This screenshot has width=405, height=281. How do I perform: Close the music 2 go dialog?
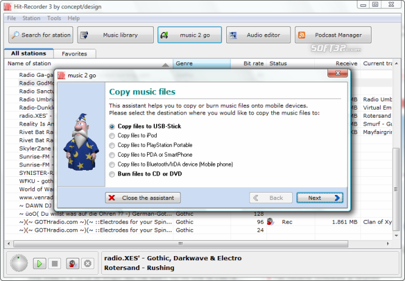[x=337, y=73]
